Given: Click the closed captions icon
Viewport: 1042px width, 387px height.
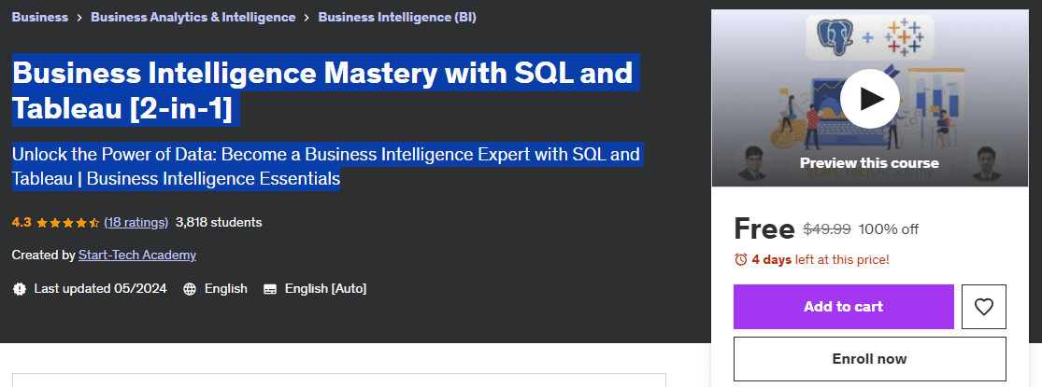Looking at the screenshot, I should [270, 289].
